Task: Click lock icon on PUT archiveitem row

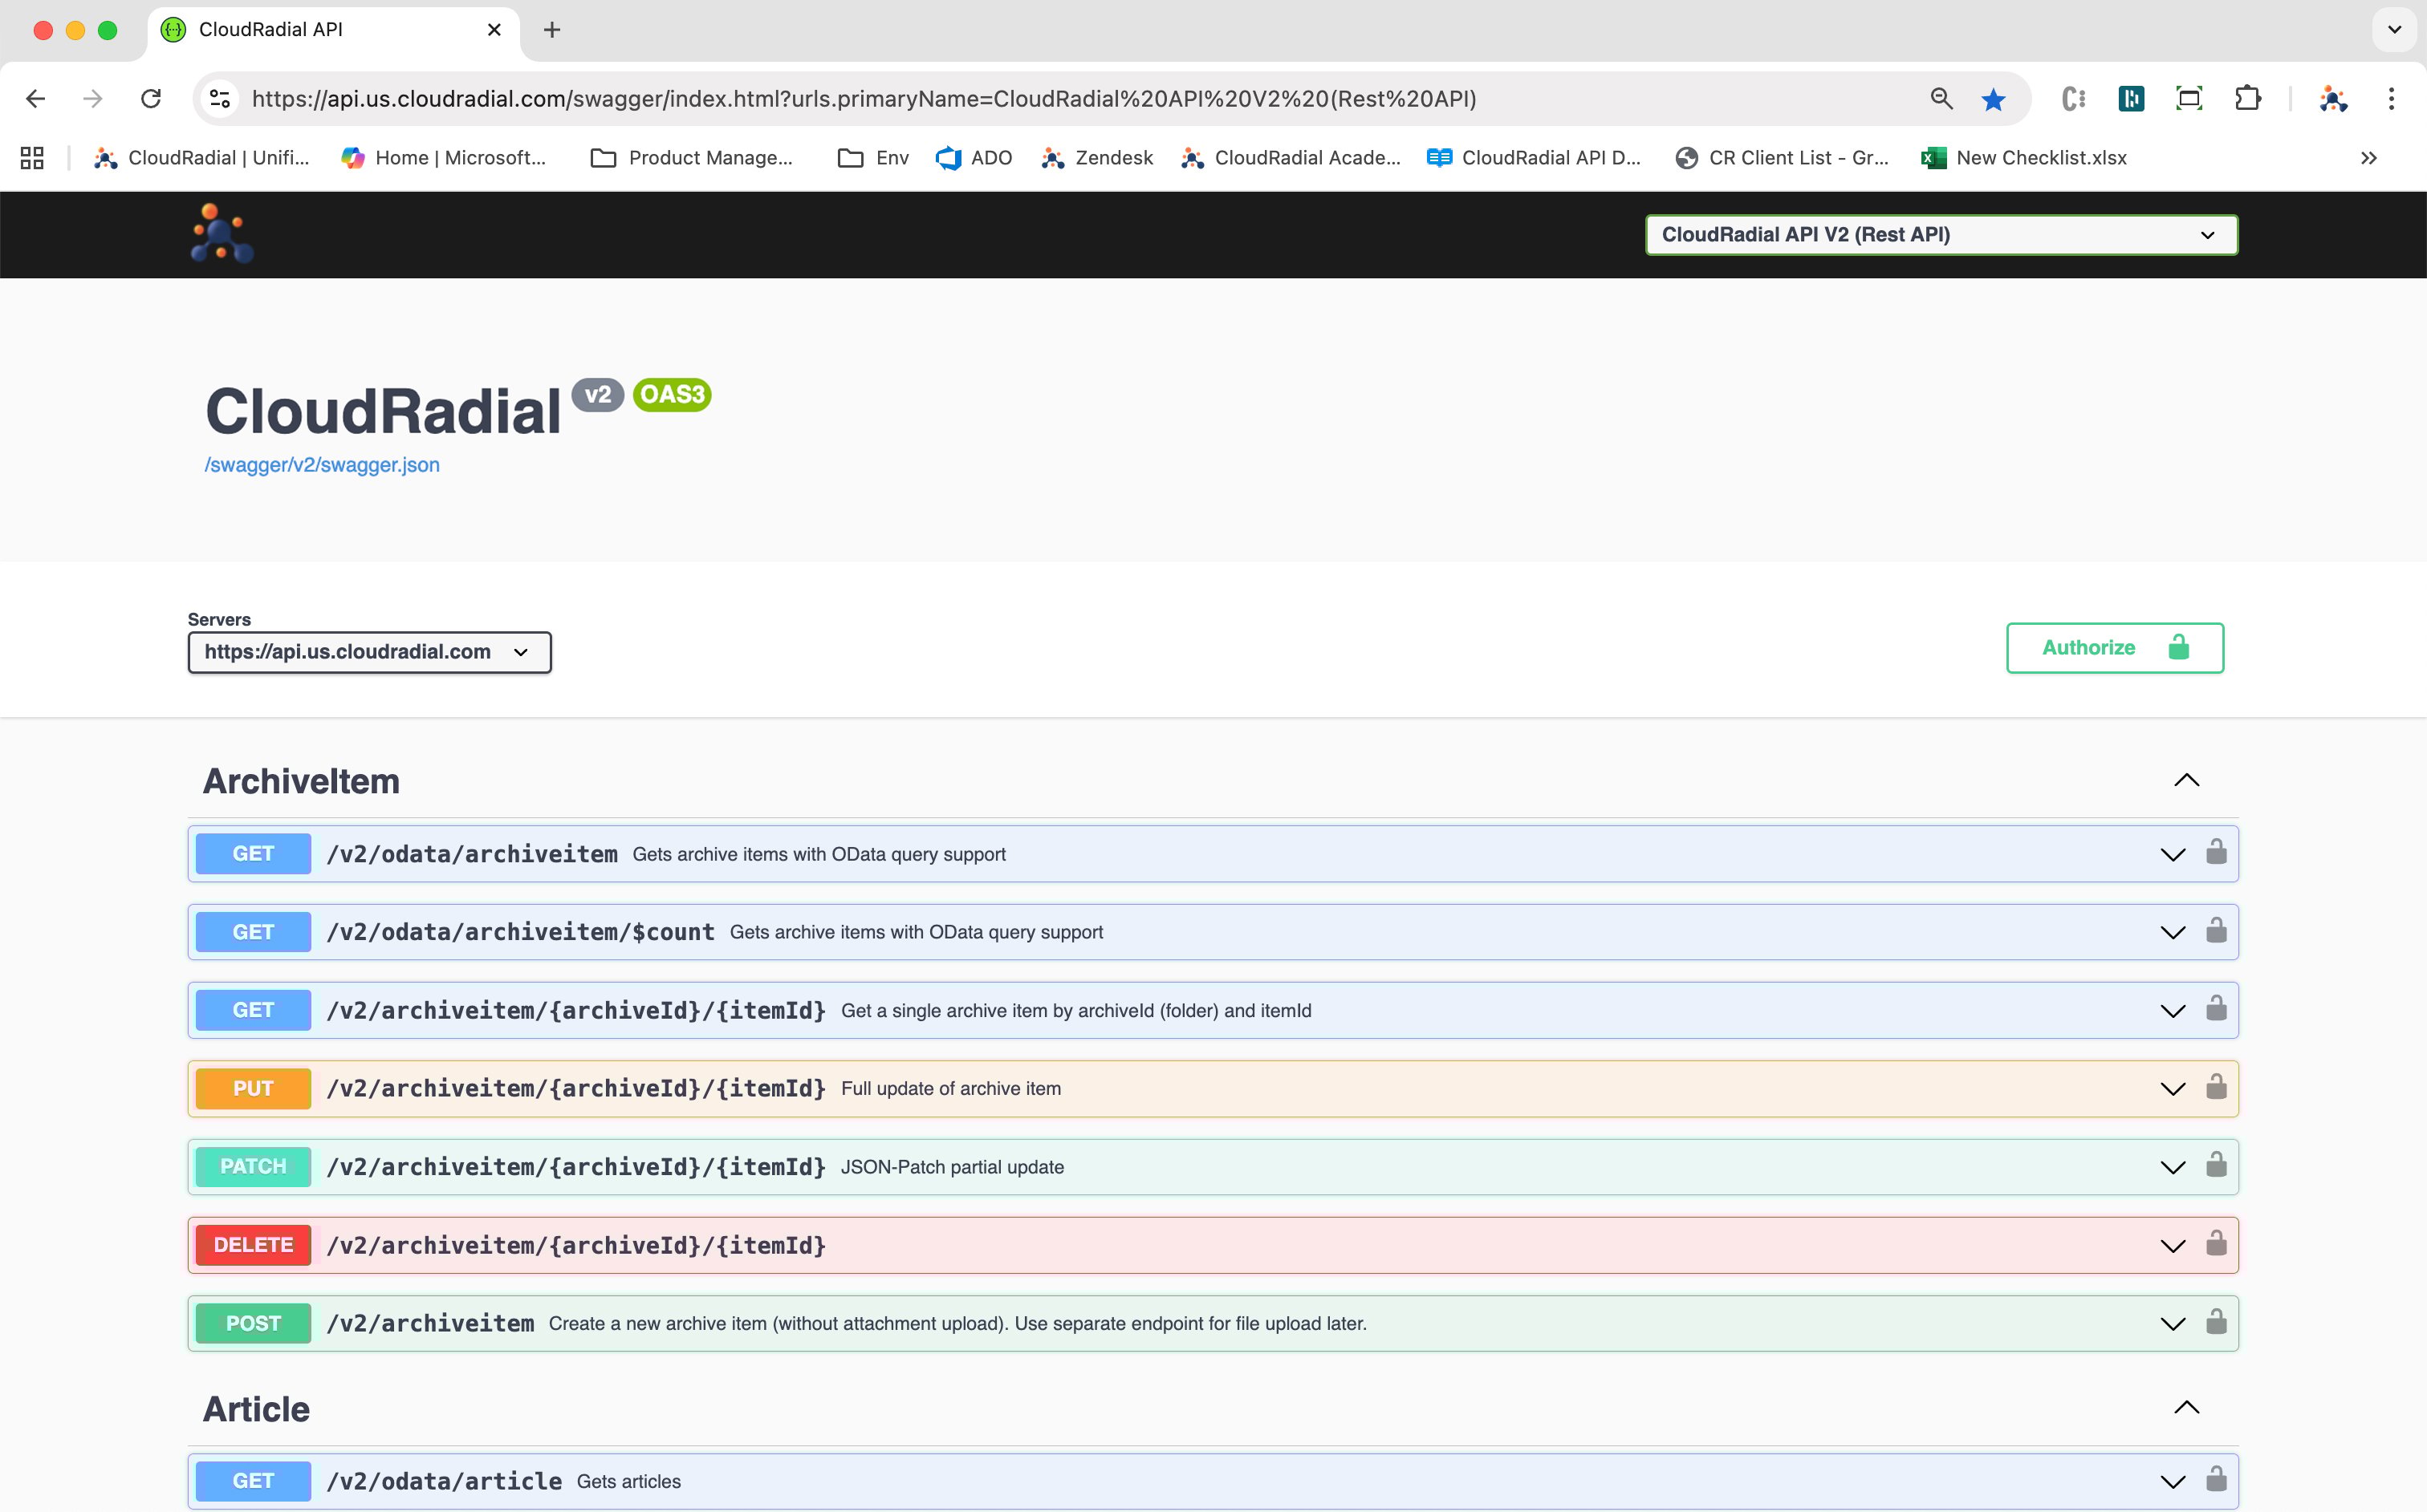Action: [2216, 1086]
